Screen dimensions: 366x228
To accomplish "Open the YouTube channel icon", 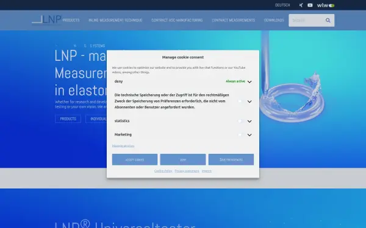I will [x=310, y=5].
